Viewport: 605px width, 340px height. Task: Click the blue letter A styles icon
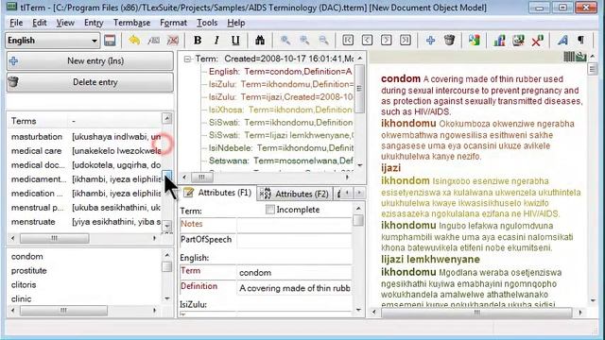[562, 40]
